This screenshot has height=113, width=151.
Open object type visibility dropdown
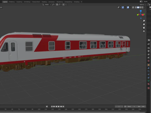point(119,8)
